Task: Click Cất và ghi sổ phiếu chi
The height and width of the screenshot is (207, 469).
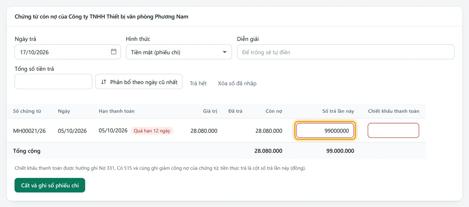Action: point(50,185)
